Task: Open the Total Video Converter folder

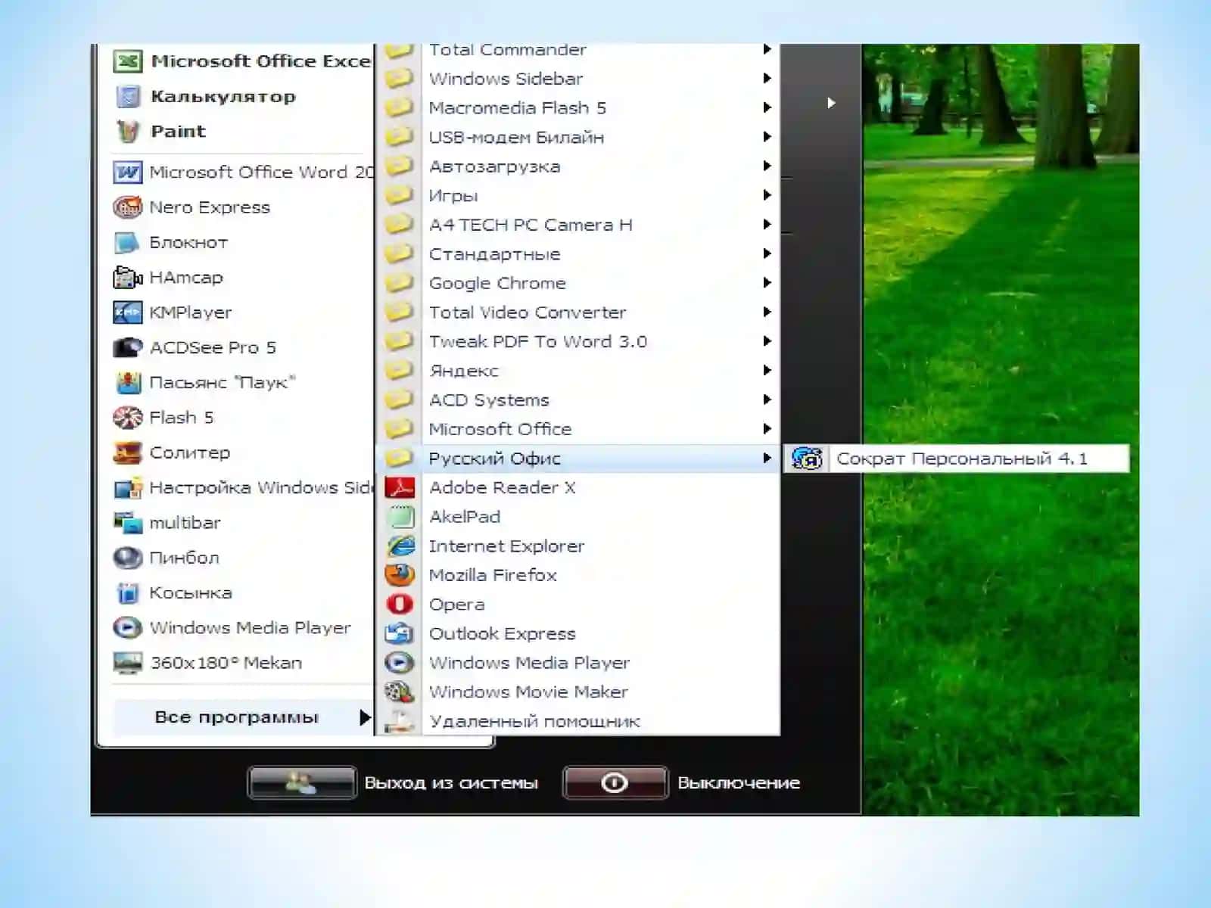Action: pos(578,313)
